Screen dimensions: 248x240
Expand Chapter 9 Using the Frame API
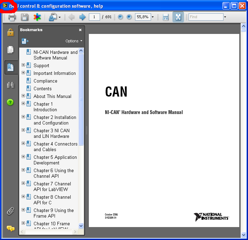coord(23,210)
